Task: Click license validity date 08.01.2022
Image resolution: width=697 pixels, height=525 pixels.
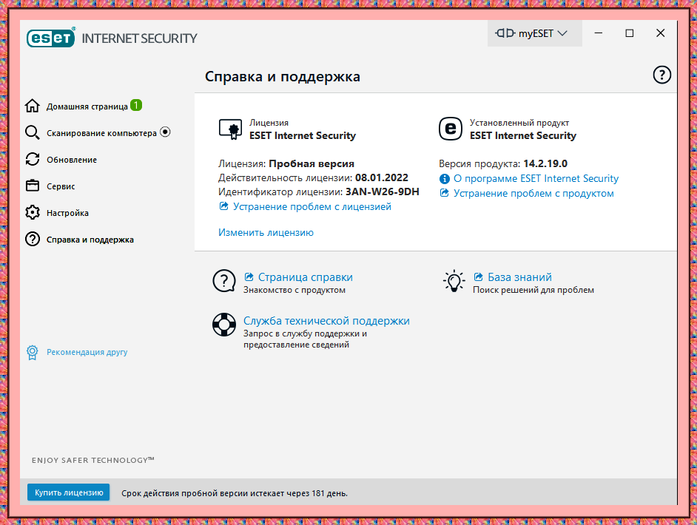Action: pyautogui.click(x=381, y=177)
